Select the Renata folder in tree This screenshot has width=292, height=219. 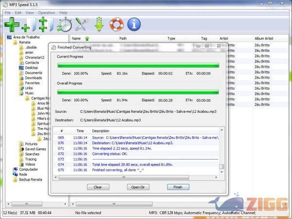click(21, 42)
